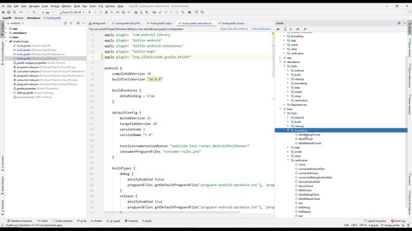The height and width of the screenshot is (231, 412).
Task: Open the Database Inspector tool window
Action: [20, 221]
